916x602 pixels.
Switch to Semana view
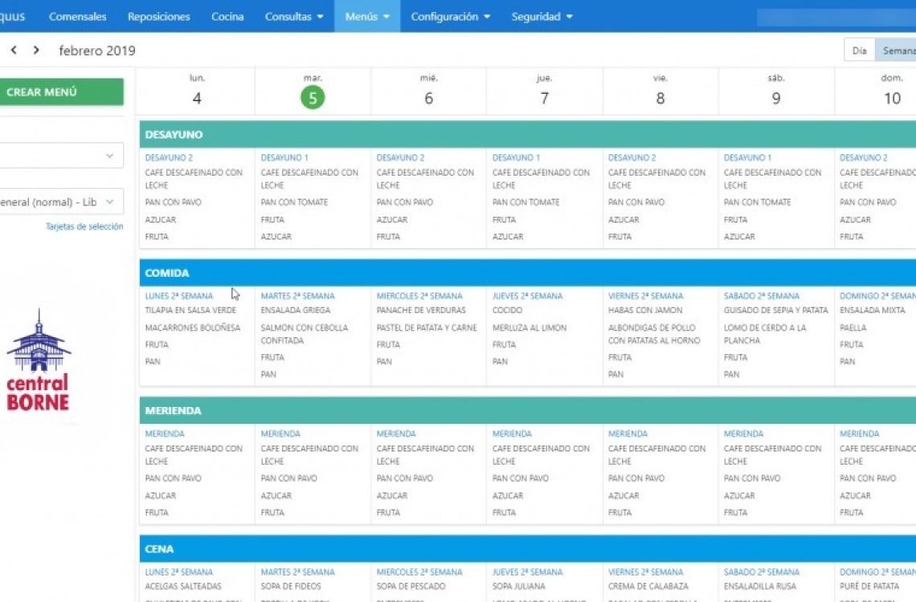(x=896, y=51)
